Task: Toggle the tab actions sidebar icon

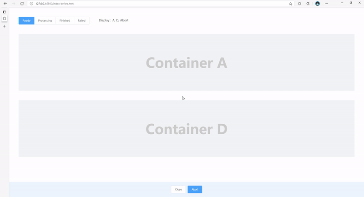Action: 5,12
